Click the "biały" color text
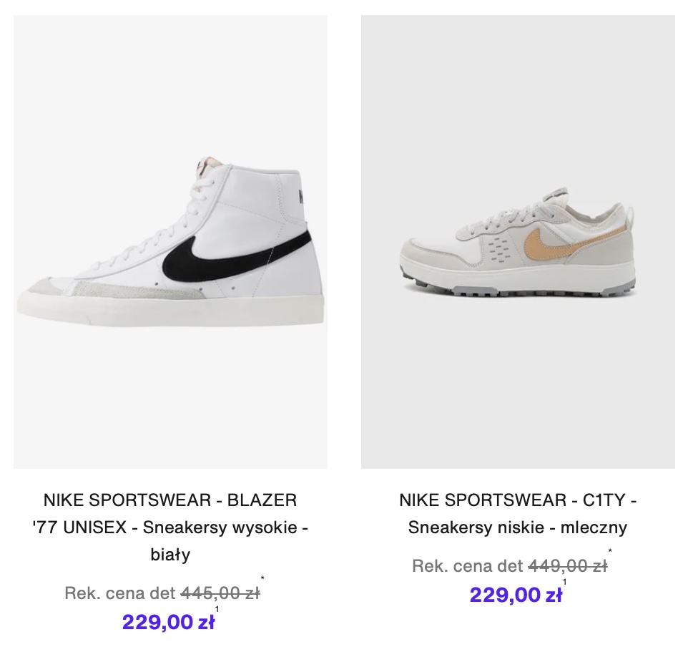Viewport: 688px width, 647px height. pyautogui.click(x=170, y=555)
